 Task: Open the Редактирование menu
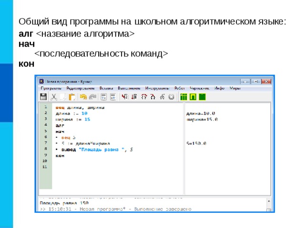tap(81, 88)
